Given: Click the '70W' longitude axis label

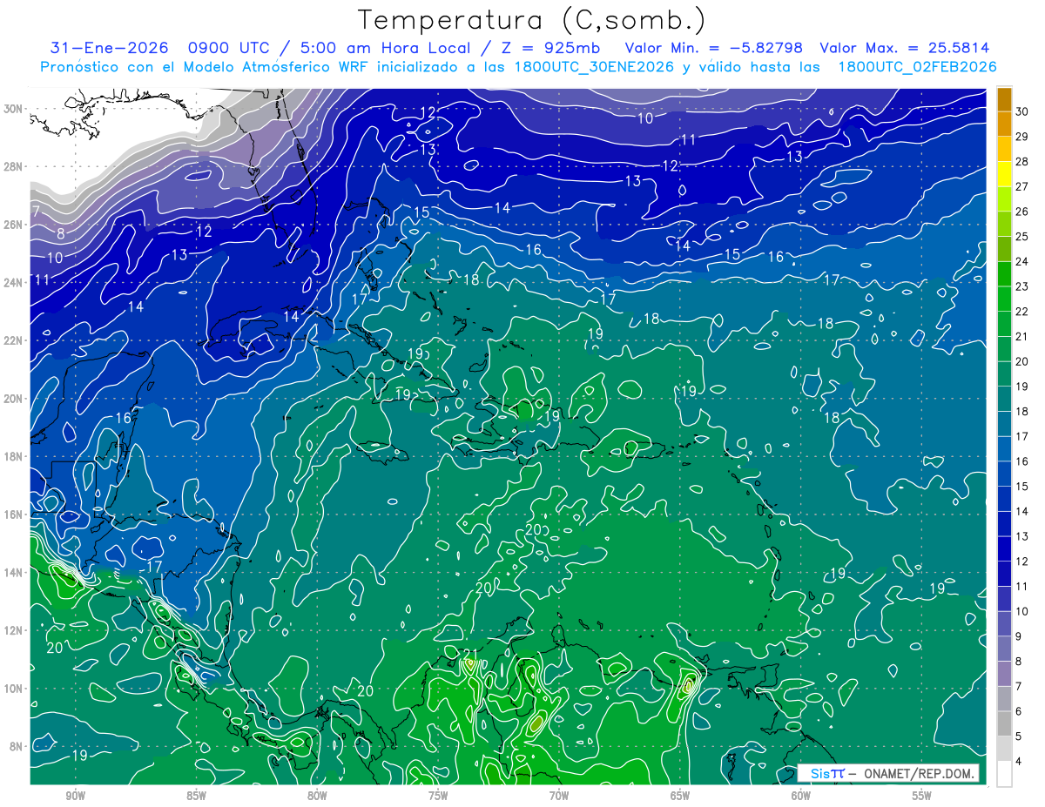Looking at the screenshot, I should pyautogui.click(x=559, y=797).
